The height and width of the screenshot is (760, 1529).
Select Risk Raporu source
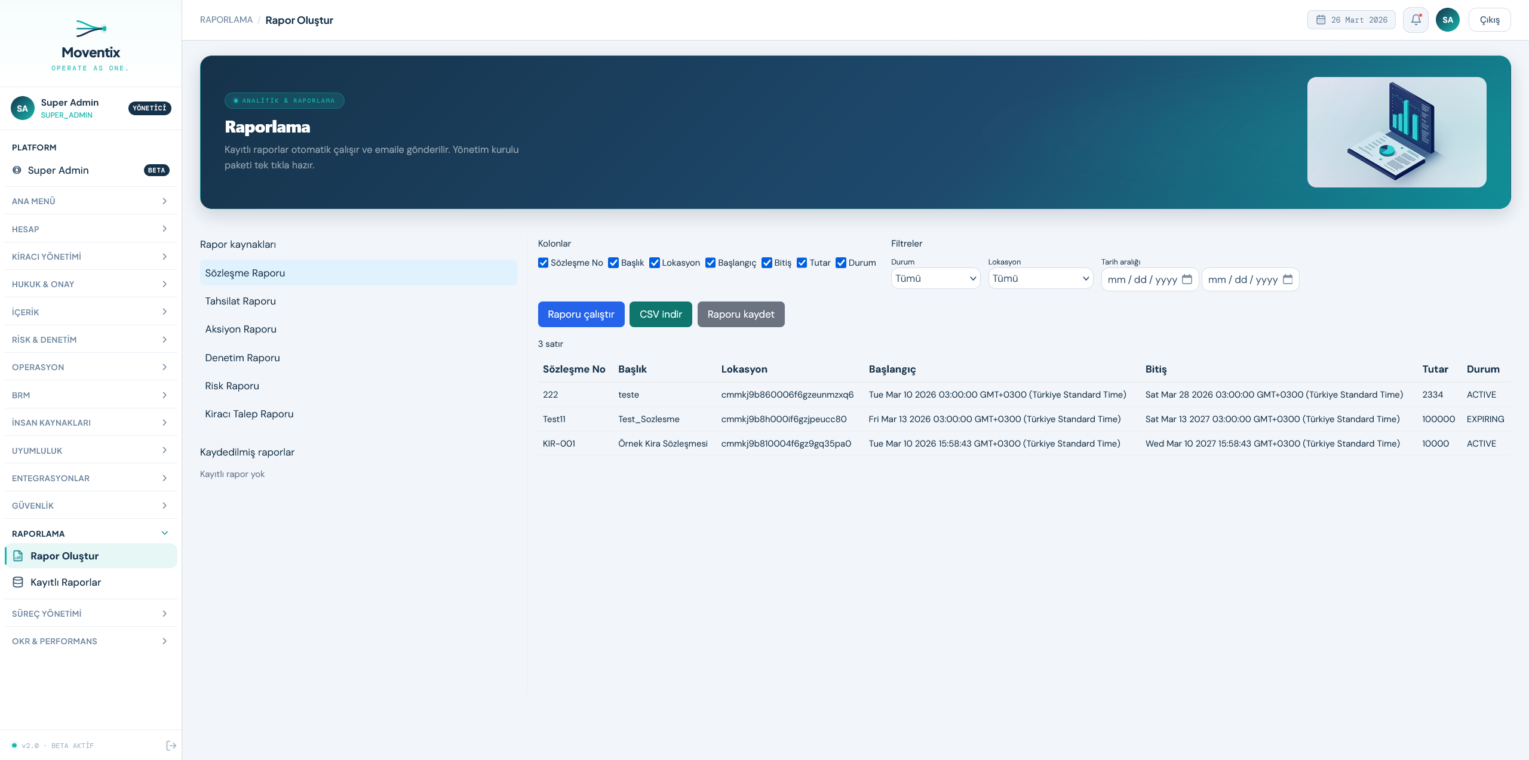[358, 386]
